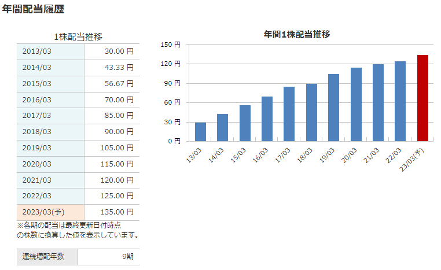
Task: Click the 115.00 円 dividend value
Action: [117, 164]
